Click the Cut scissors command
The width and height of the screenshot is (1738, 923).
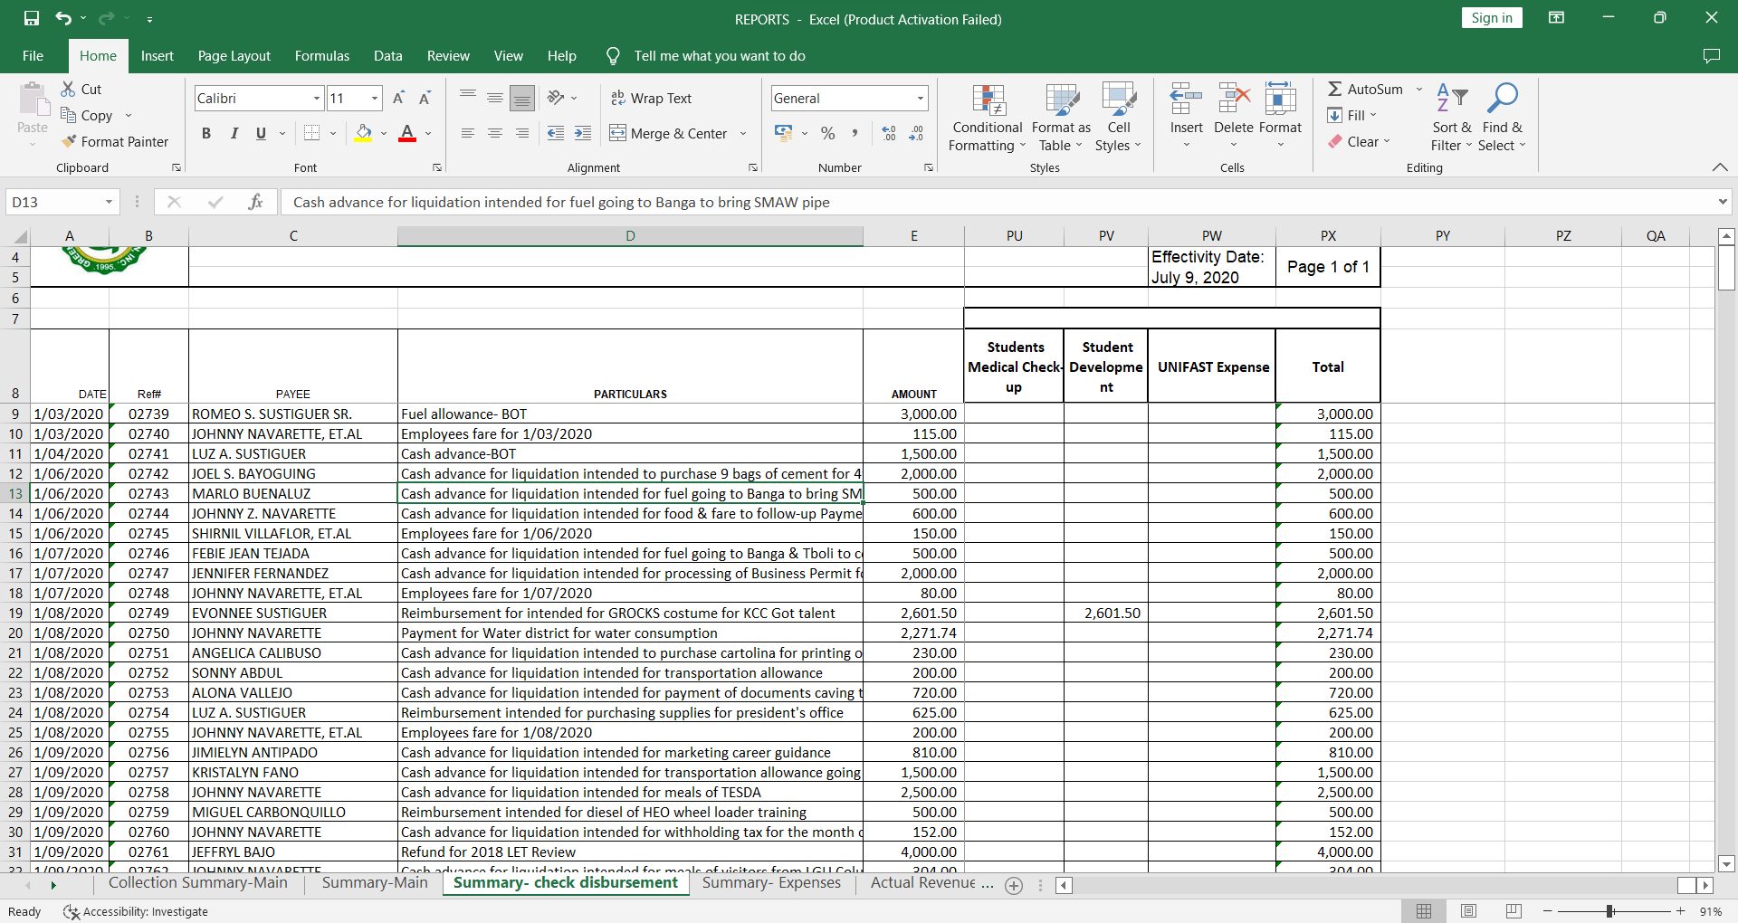coord(81,89)
